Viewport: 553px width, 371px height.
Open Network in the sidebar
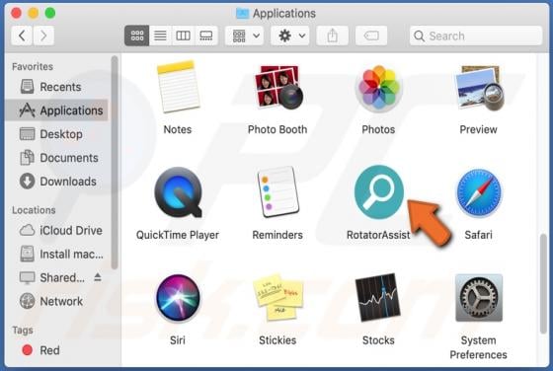click(56, 301)
